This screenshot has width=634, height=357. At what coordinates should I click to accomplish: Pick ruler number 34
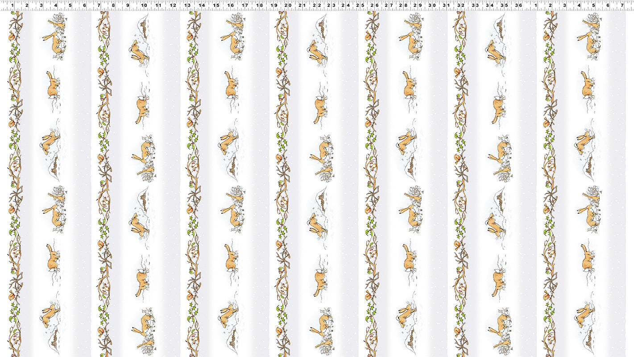(489, 6)
